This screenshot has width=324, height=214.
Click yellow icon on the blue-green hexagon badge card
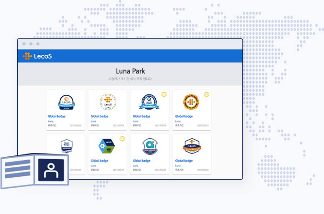pos(122,139)
